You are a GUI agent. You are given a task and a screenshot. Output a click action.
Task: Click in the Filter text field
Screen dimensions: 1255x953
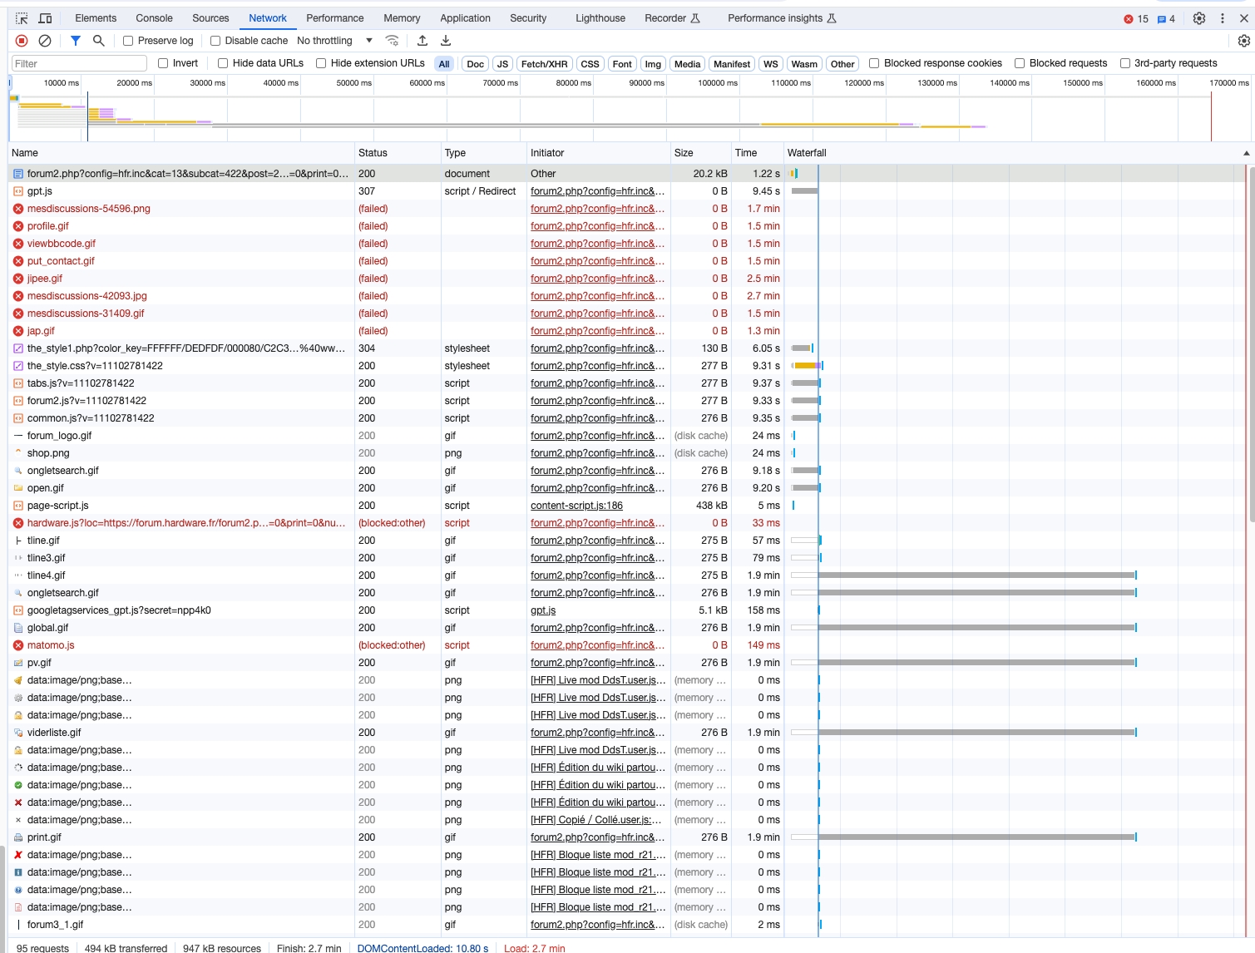click(79, 64)
